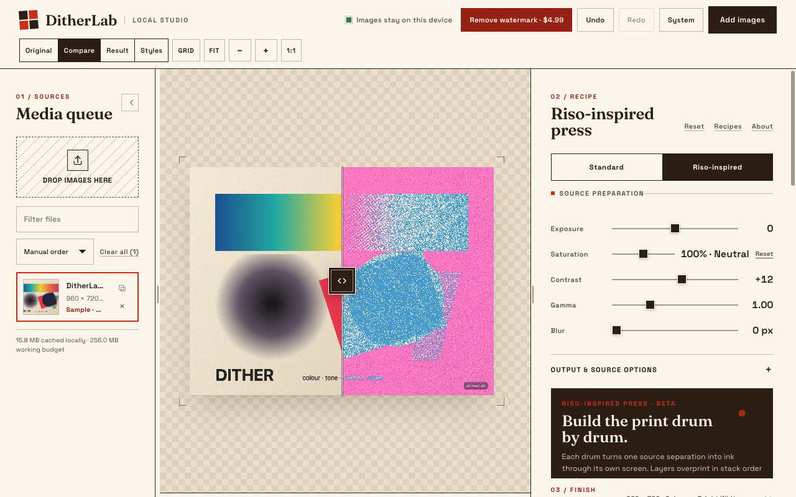
Task: Set zoom to 1:1
Action: (291, 51)
